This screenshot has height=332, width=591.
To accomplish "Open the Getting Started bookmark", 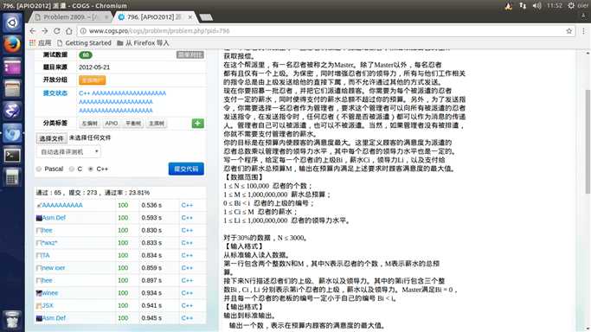I will point(84,43).
